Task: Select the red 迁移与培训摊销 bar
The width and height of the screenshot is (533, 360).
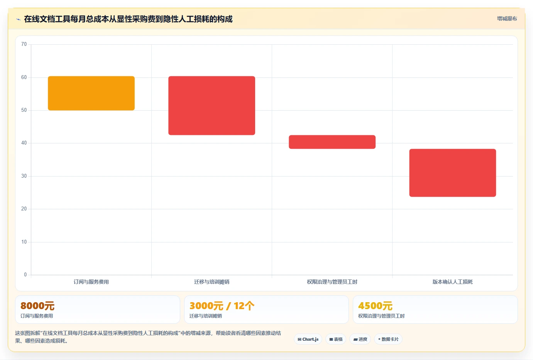Action: (x=212, y=106)
